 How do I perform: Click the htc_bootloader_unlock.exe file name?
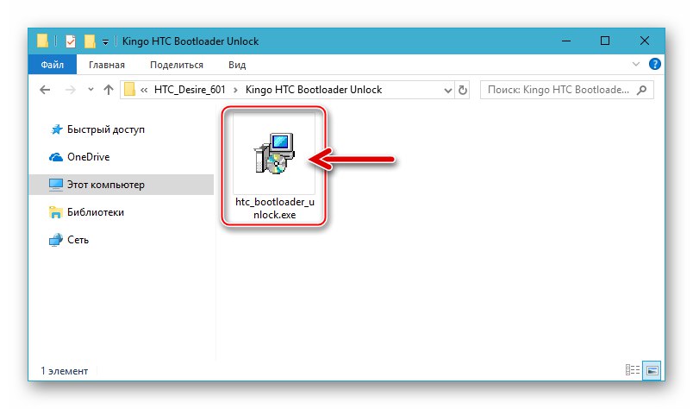(274, 208)
